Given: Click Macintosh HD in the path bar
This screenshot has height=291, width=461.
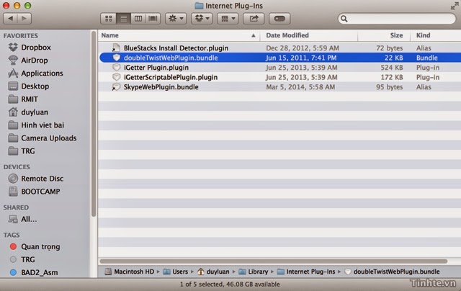Looking at the screenshot, I should pos(130,272).
